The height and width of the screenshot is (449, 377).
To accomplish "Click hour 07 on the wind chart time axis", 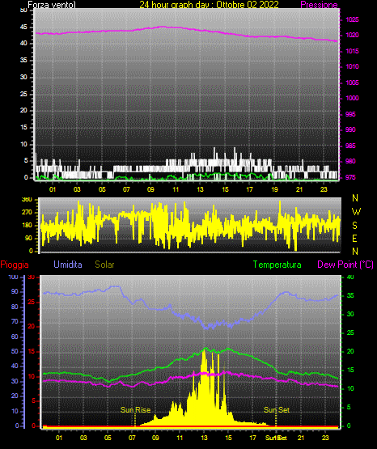I will click(x=126, y=189).
